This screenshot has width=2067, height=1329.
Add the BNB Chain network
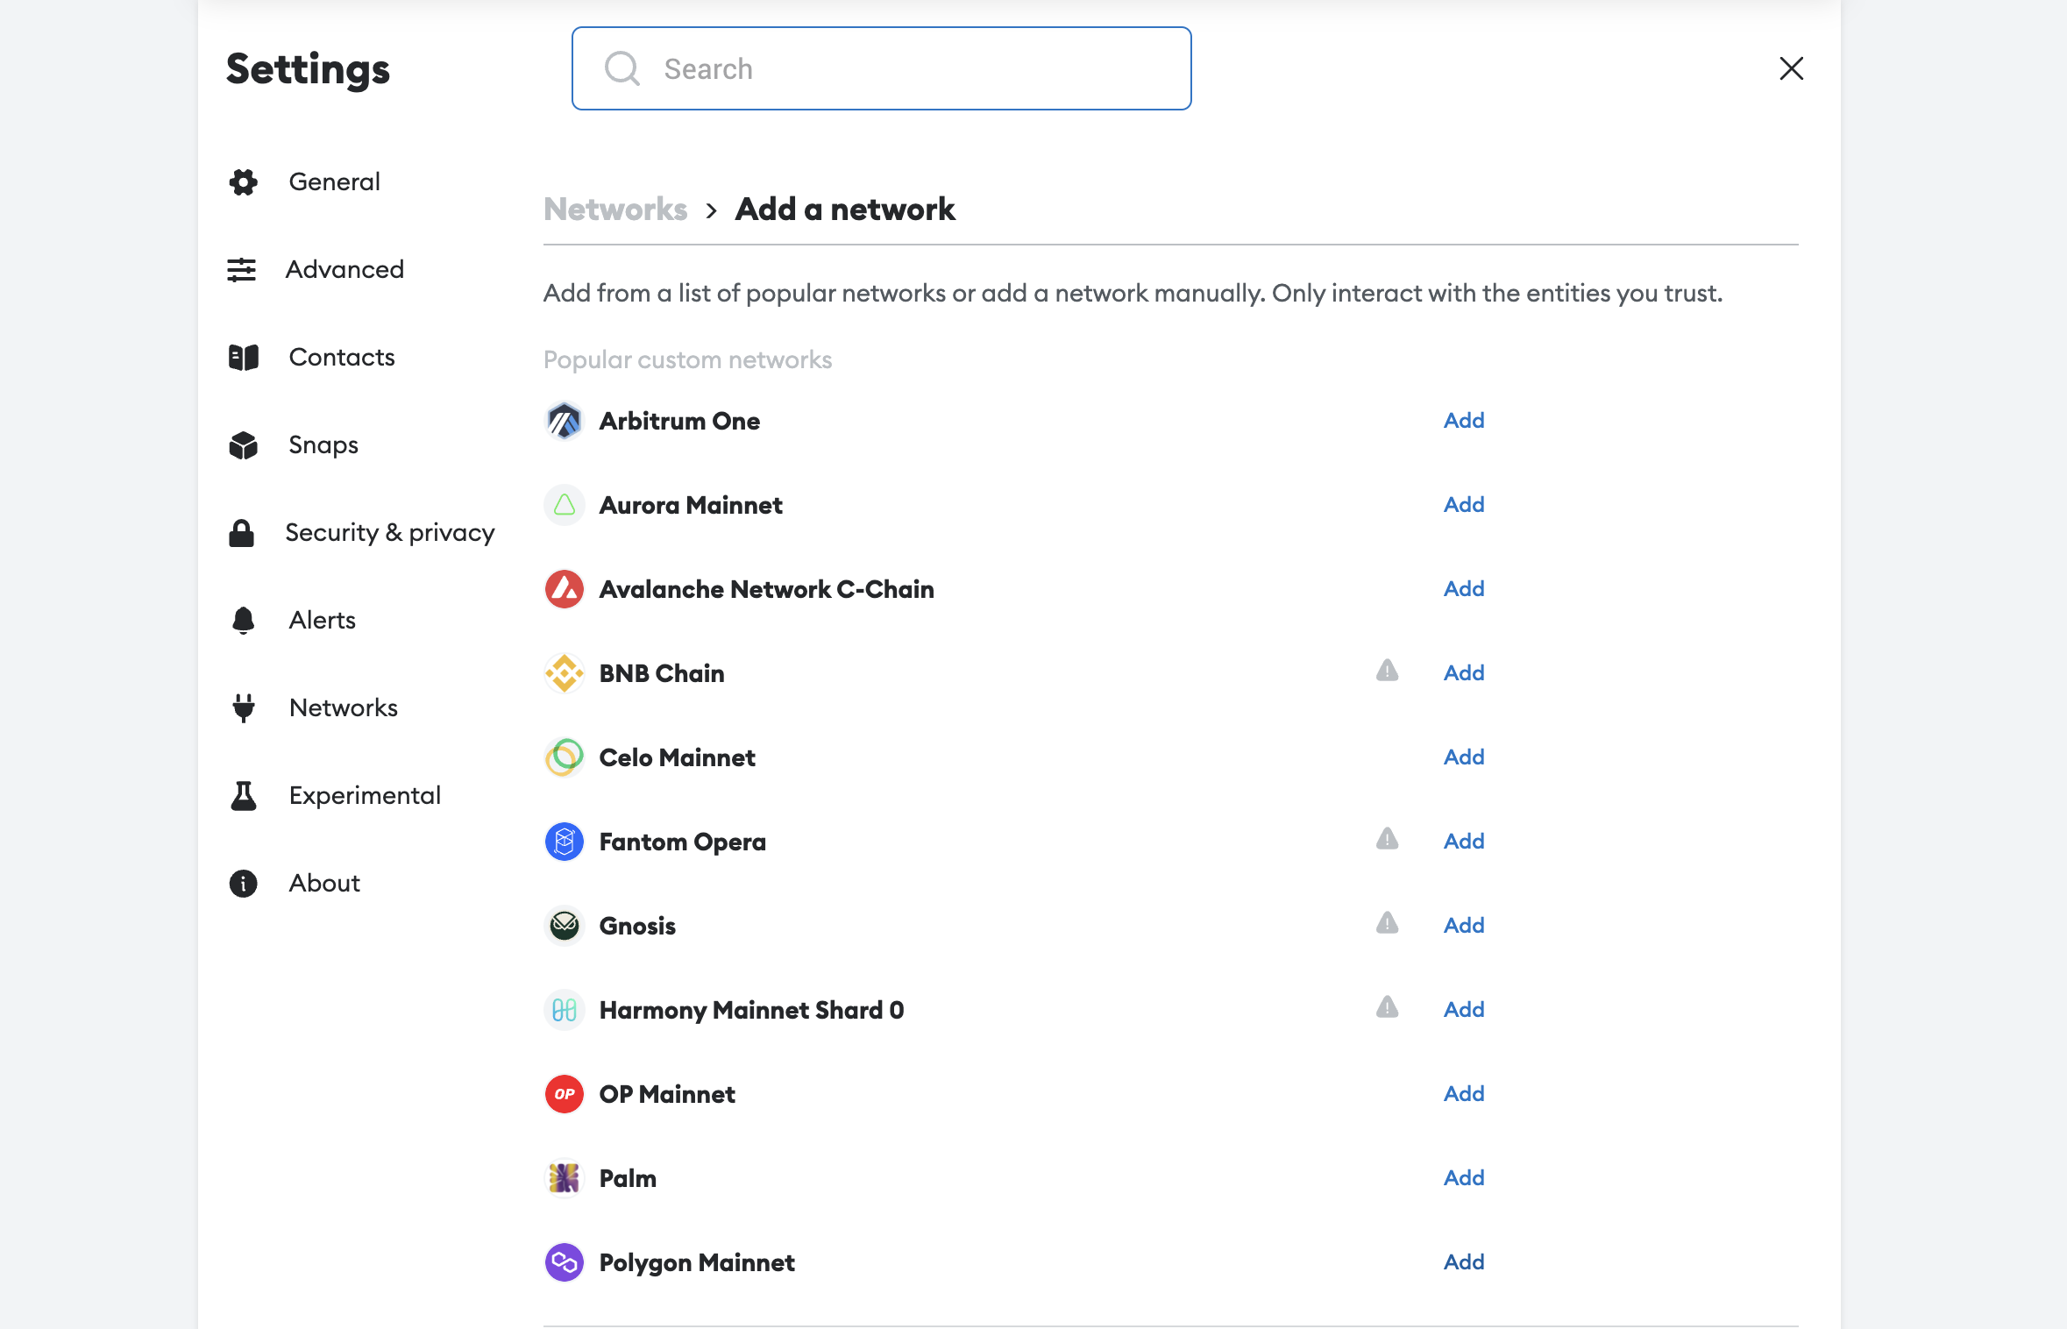point(1464,672)
